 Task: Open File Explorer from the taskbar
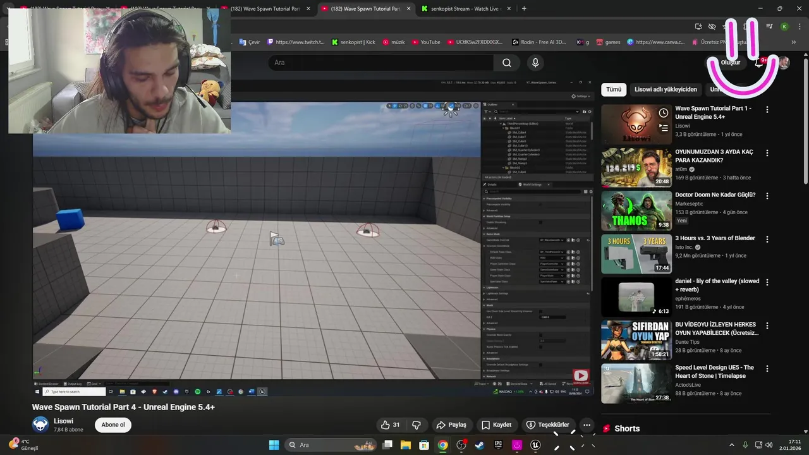405,445
